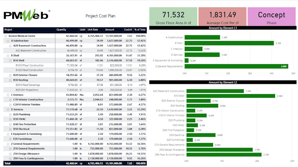This screenshot has height=167, width=298.
Task: Select the B1020 Roof Construction table row
Action: 29,70
